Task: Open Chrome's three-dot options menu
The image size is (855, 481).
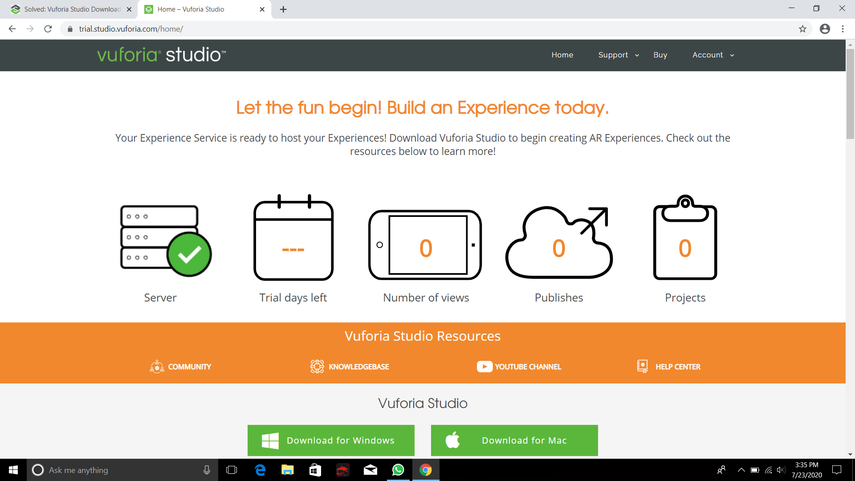Action: (x=843, y=29)
